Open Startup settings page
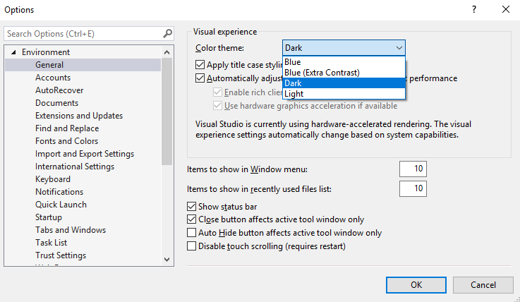This screenshot has width=520, height=302. [49, 217]
